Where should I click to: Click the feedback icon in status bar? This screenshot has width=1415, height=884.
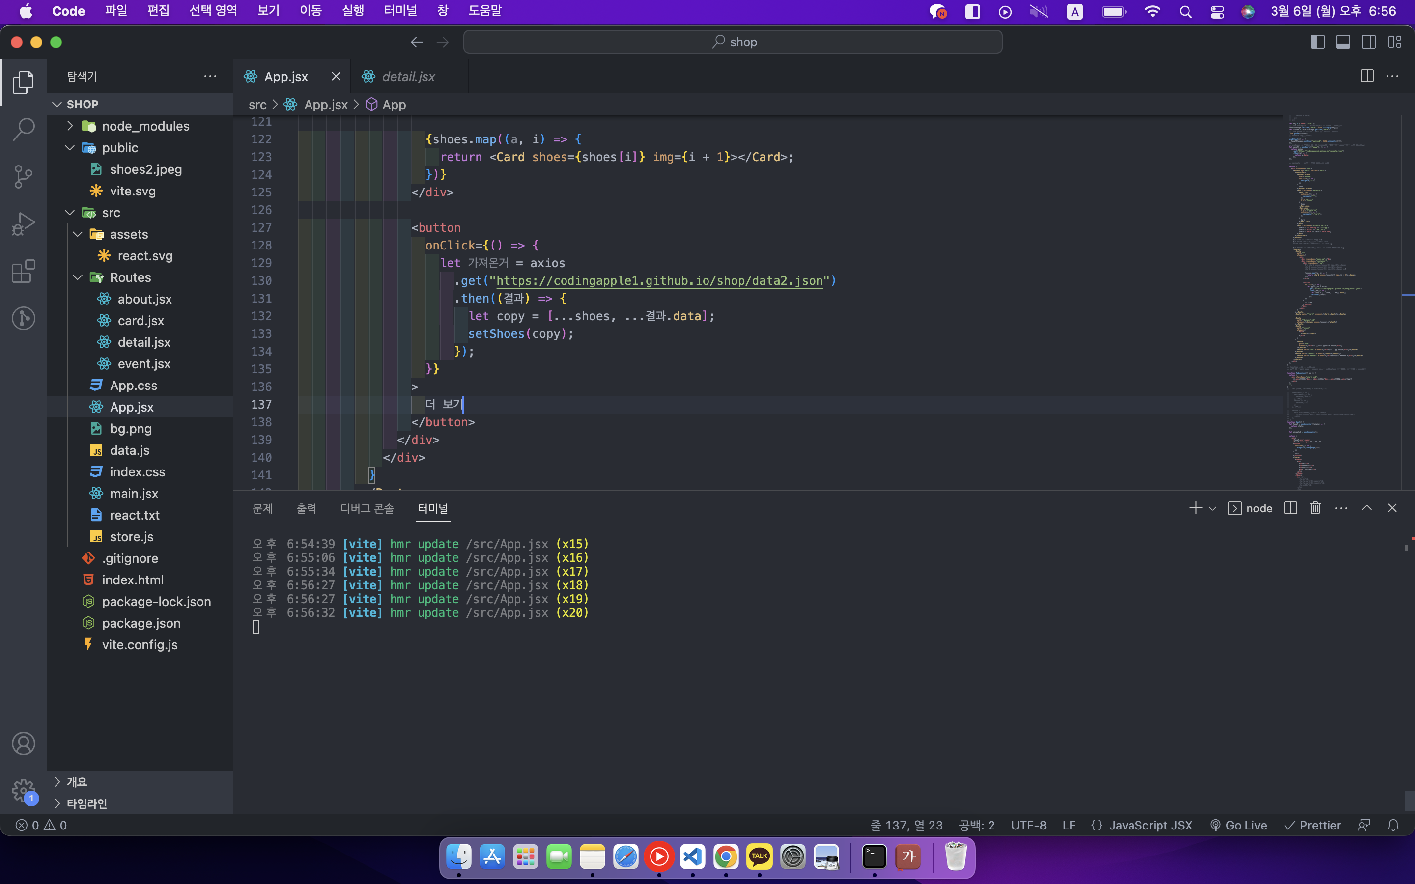1363,825
